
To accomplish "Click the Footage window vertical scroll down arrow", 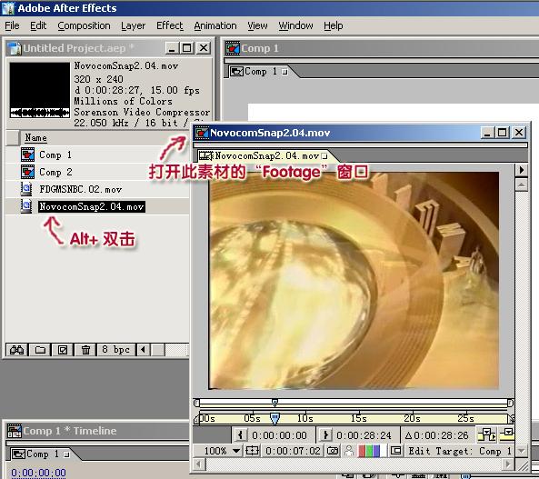I will (x=522, y=451).
